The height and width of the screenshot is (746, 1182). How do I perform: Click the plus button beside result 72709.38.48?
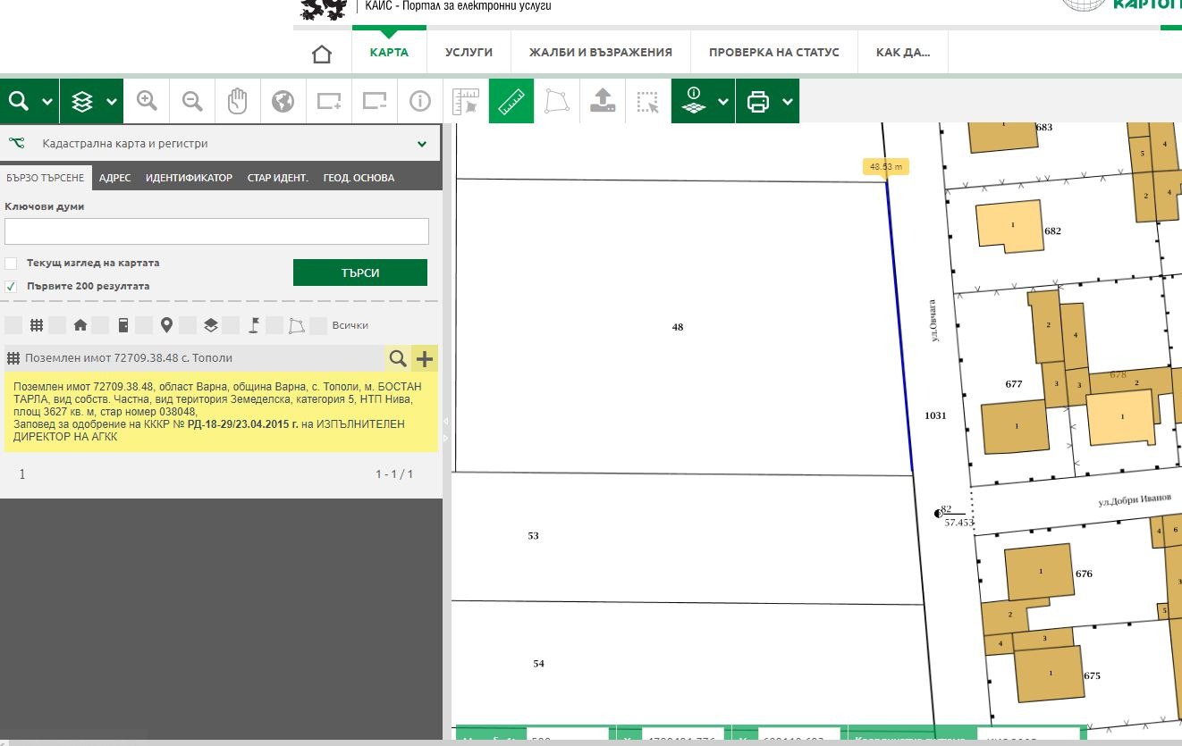pyautogui.click(x=425, y=359)
